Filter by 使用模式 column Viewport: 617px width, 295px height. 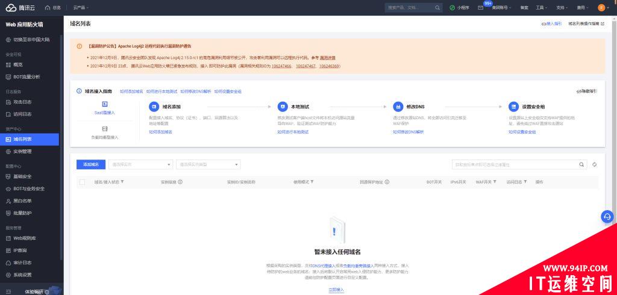point(312,182)
